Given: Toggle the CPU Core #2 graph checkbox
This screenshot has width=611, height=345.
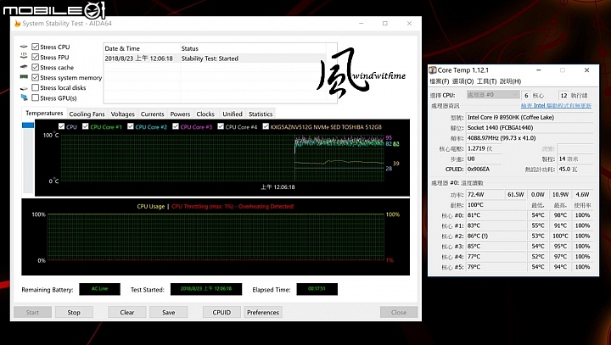Looking at the screenshot, I should (131, 126).
